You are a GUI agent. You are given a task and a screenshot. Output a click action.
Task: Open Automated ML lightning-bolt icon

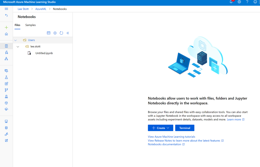coord(6,52)
